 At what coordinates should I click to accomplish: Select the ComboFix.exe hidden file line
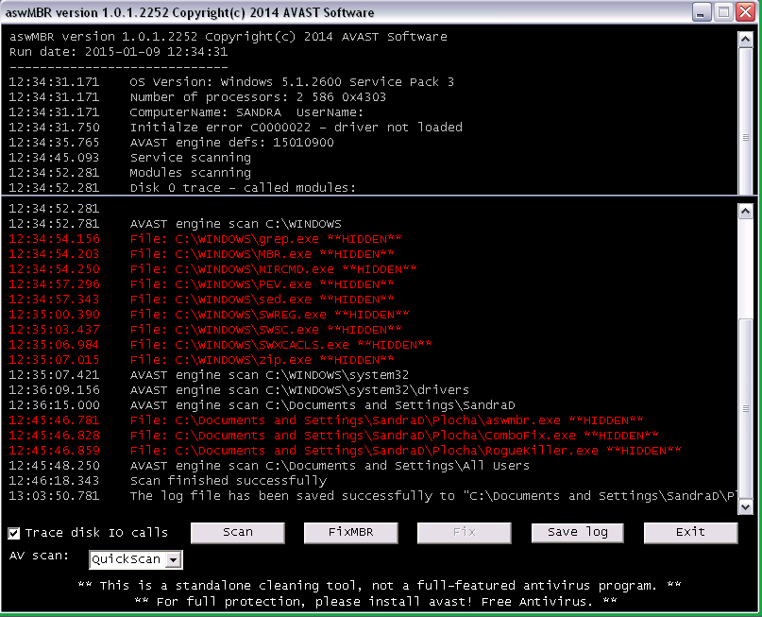click(x=333, y=436)
